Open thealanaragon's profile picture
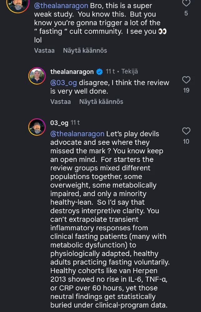Image resolution: width=201 pixels, height=312 pixels. click(37, 76)
